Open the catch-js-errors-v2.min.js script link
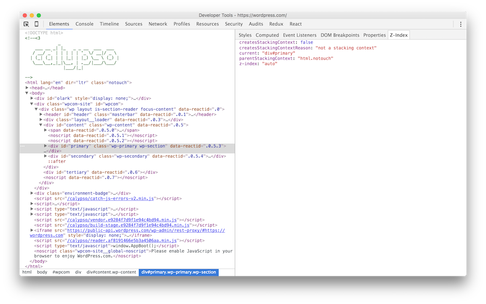 110,198
